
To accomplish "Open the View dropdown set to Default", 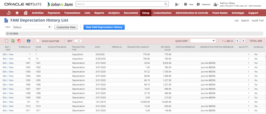I will tap(32, 27).
